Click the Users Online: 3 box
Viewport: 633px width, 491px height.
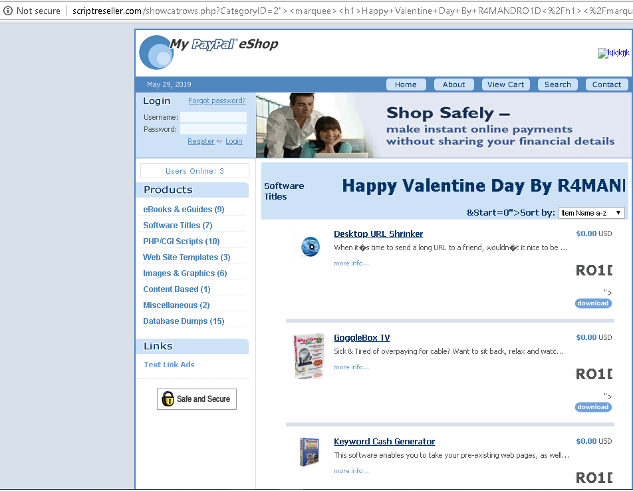(195, 171)
